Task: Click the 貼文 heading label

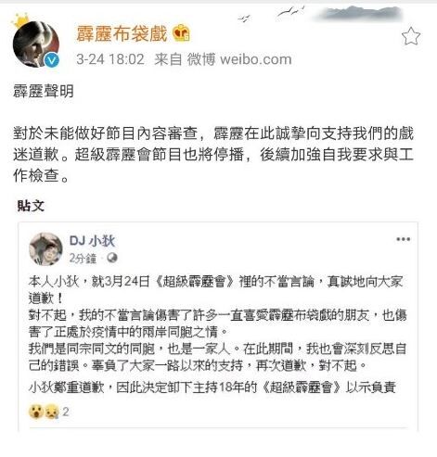Action: coord(31,206)
